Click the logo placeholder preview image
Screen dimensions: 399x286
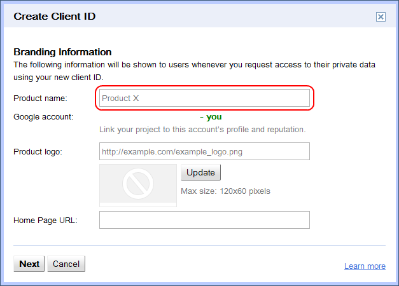tap(138, 185)
